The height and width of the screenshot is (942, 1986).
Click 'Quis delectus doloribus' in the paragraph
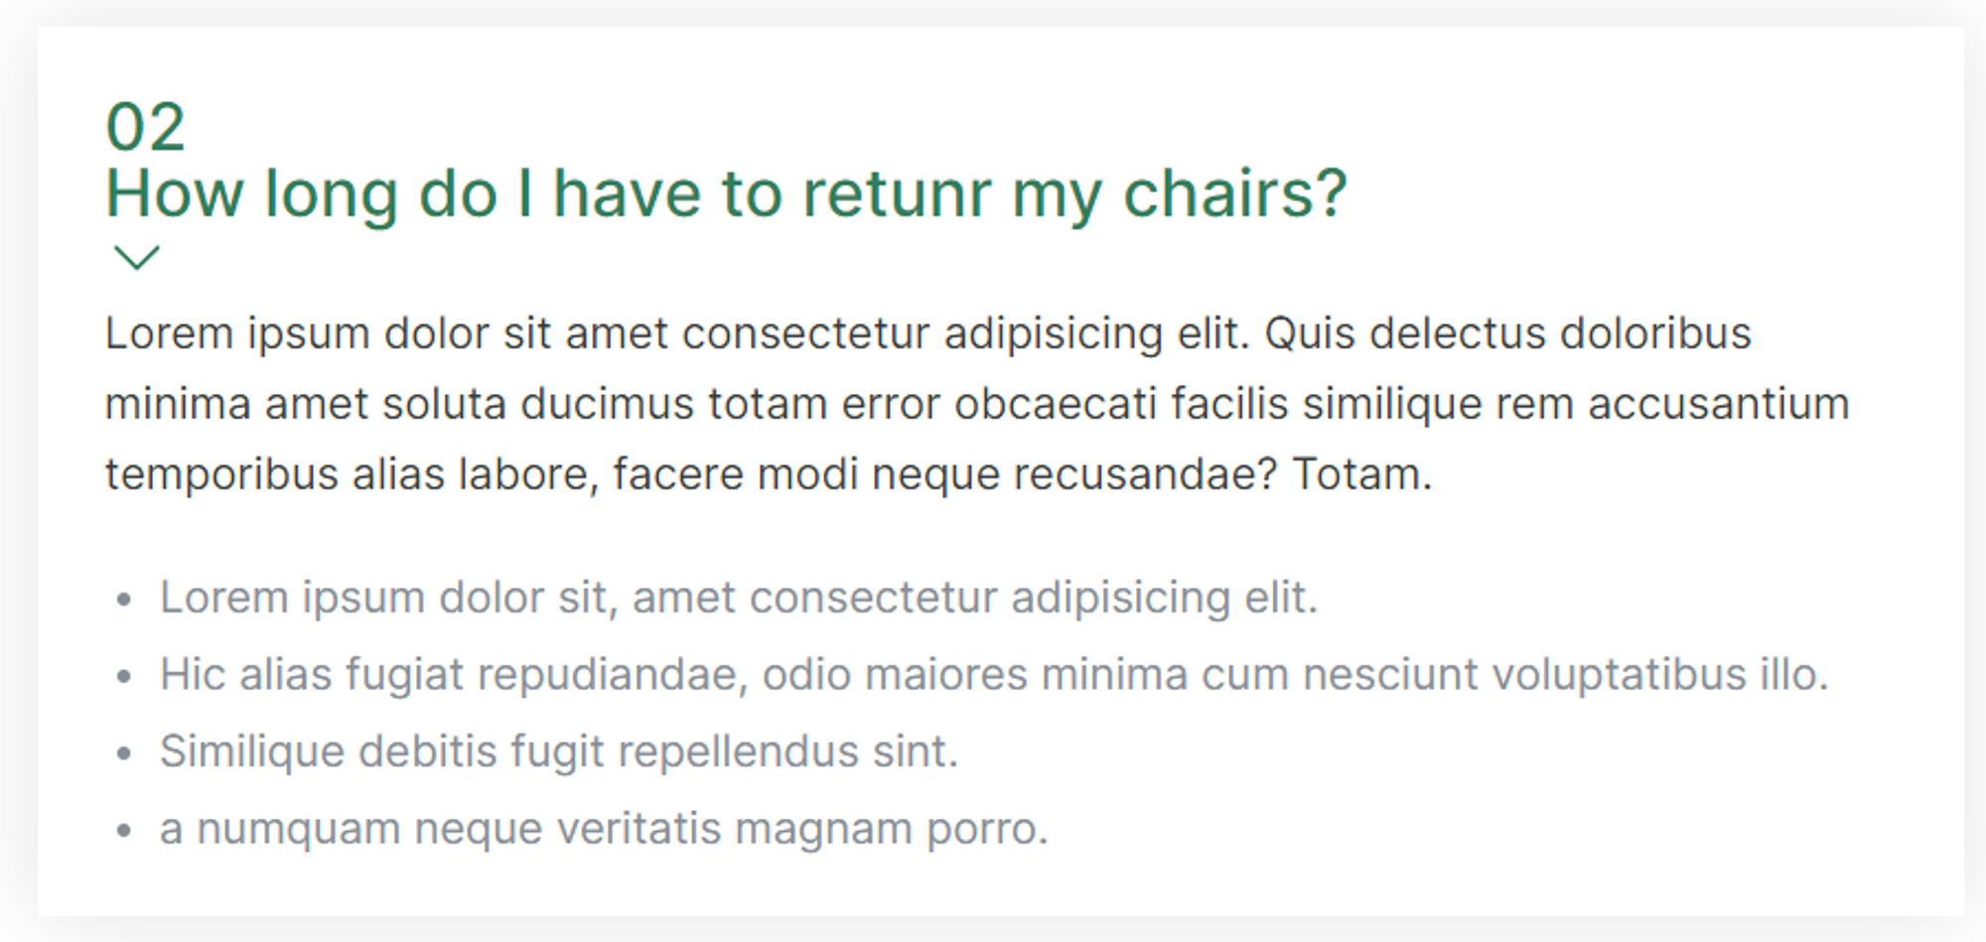pos(1507,334)
